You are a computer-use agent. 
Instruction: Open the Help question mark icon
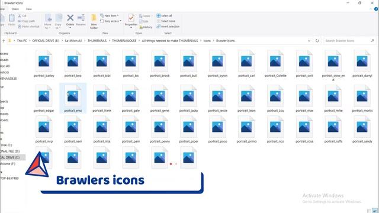tap(376, 9)
